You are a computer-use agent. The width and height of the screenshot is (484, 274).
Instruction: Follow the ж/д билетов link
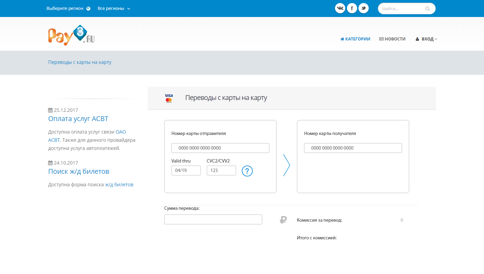point(119,184)
